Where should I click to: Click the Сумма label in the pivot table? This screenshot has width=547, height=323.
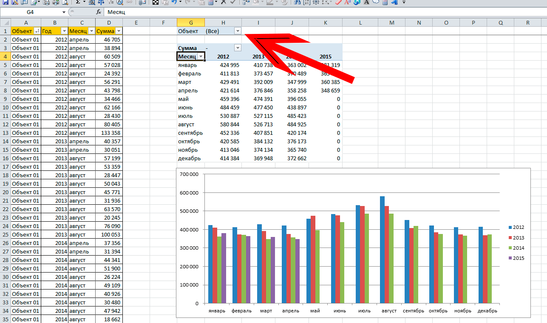(x=187, y=48)
